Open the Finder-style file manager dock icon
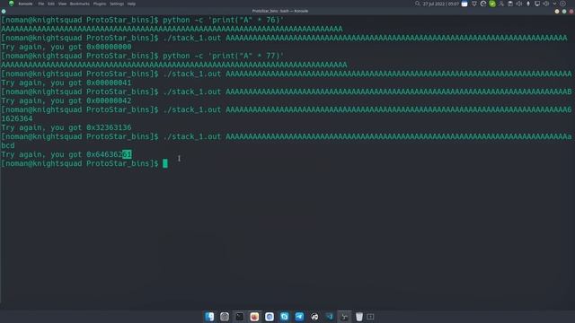575x323 pixels. [209, 317]
